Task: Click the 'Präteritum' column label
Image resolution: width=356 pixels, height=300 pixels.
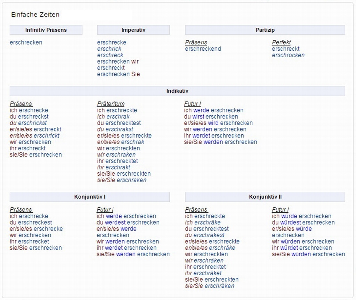Action: tap(111, 104)
